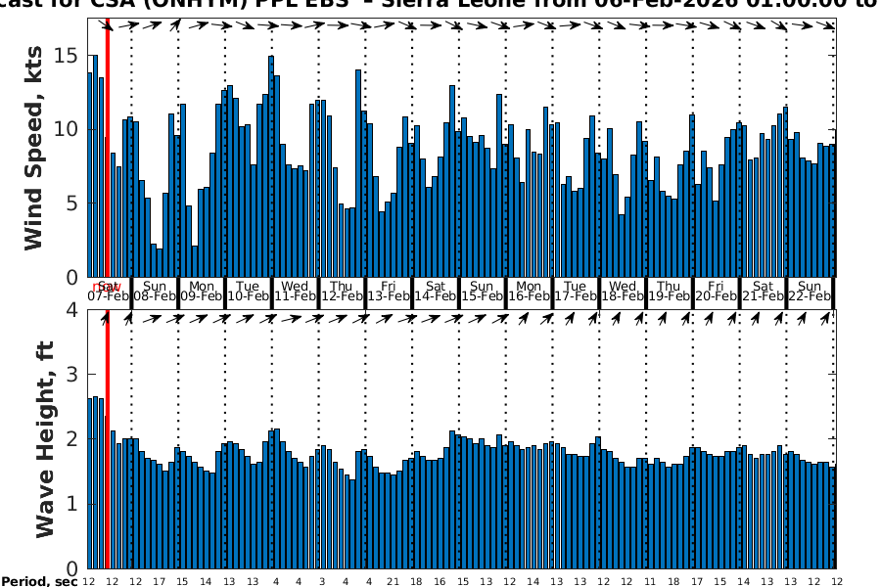The width and height of the screenshot is (881, 587).
Task: Select the Fri 13-Feb date label
Action: coord(389,291)
